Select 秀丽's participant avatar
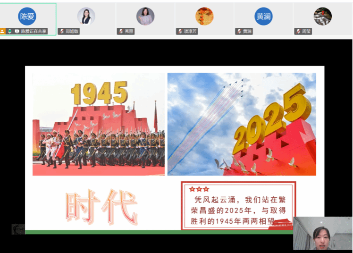 (145, 16)
